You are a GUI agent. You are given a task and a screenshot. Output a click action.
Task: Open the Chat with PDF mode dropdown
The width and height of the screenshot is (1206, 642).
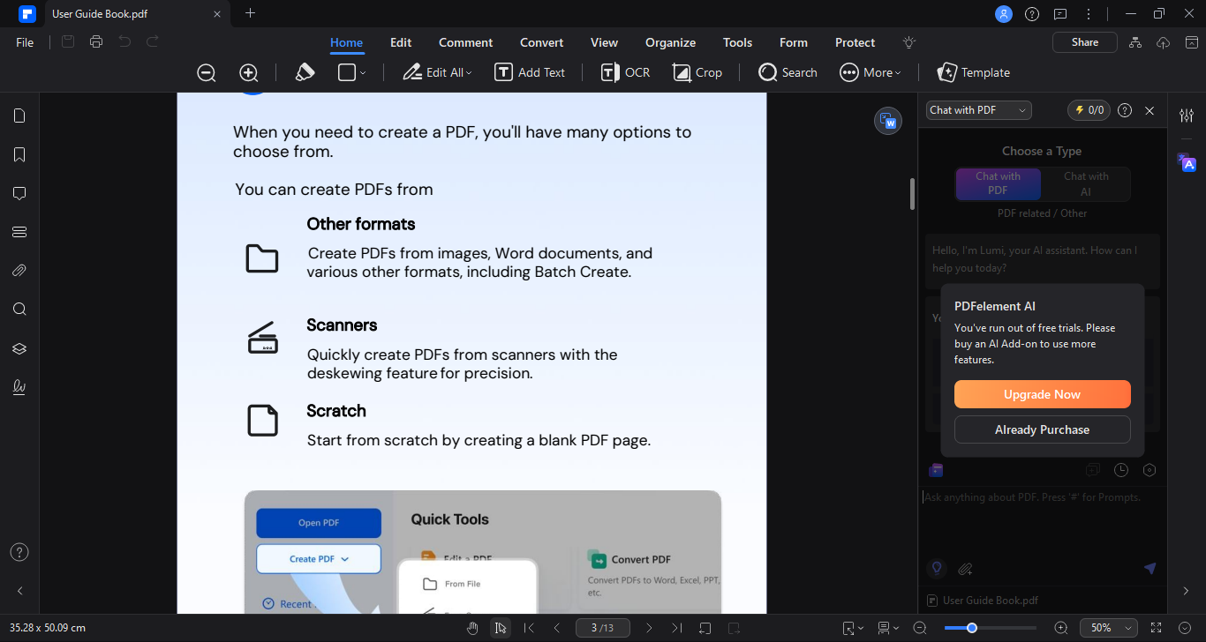[977, 109]
